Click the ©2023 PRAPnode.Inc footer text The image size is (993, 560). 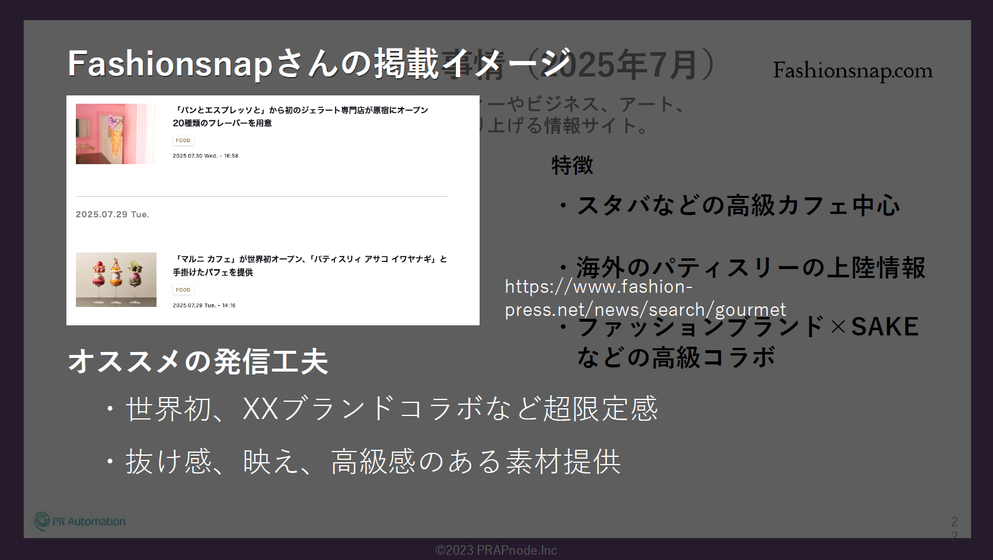pos(496,551)
